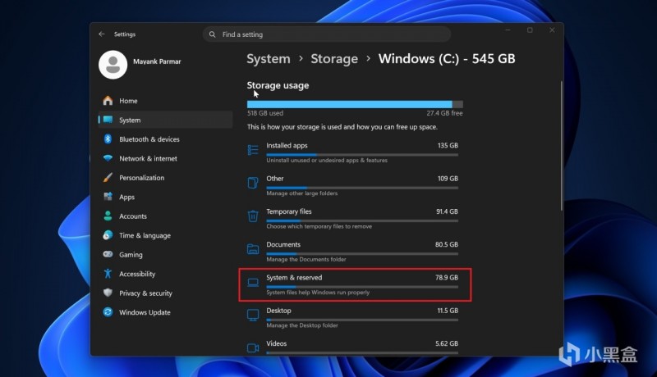Click the Apps icon in sidebar
Image resolution: width=657 pixels, height=377 pixels.
(108, 197)
